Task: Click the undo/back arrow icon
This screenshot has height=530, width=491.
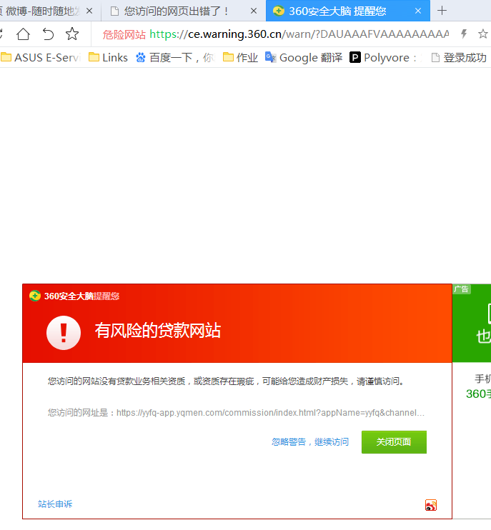Action: click(x=48, y=34)
